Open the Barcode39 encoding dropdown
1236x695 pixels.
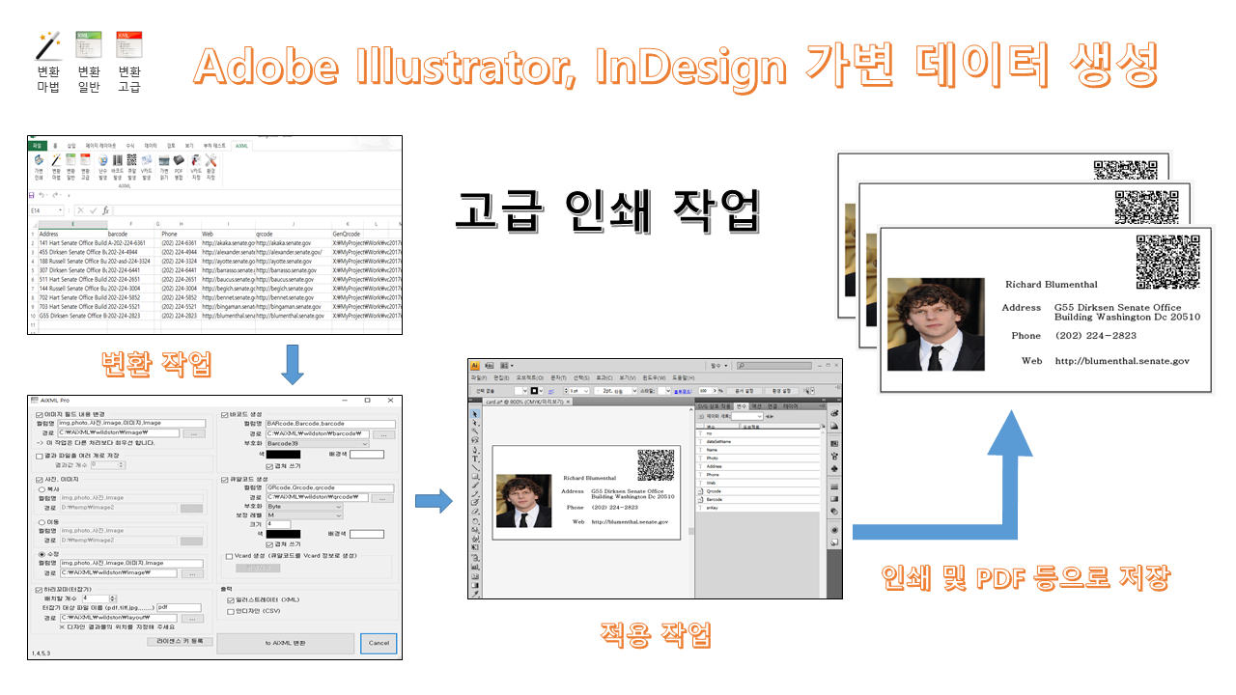tap(318, 444)
